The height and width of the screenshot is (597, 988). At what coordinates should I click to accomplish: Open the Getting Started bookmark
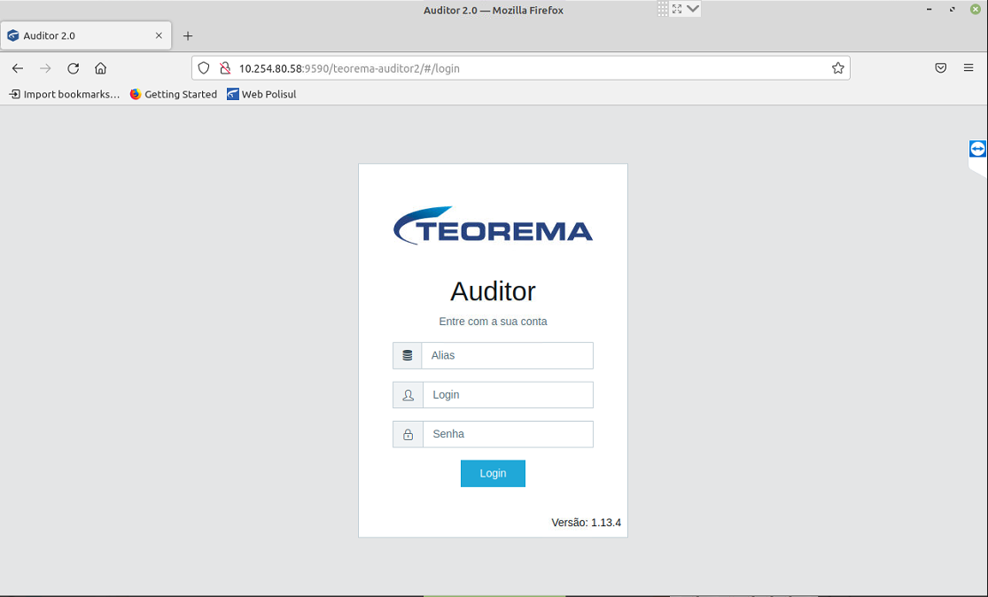174,95
